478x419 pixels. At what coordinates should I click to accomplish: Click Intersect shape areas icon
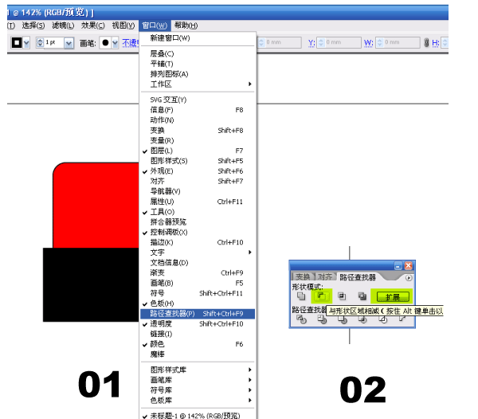click(x=342, y=296)
